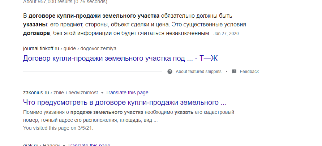Screen dimensions: 322x146
Task: Open the Т—Ж land purchase agreement result
Action: [120, 58]
